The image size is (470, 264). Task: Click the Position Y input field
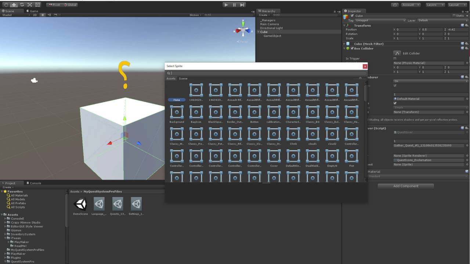432,30
